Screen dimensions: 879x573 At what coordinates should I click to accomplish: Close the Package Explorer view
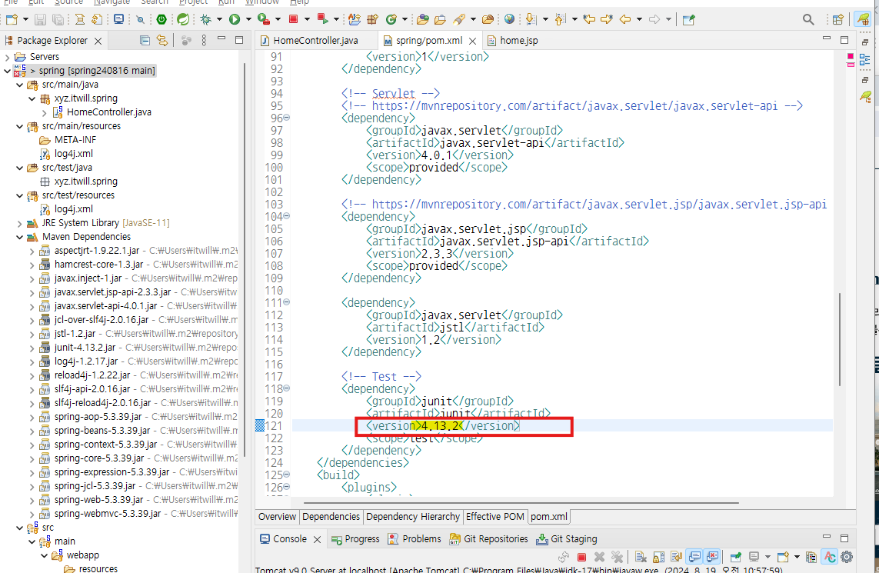(98, 41)
